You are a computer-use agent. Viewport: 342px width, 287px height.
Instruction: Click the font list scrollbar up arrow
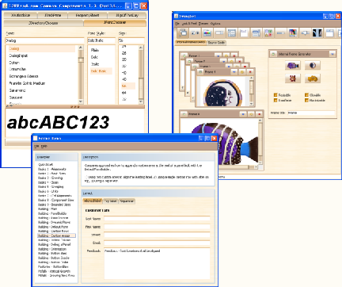(x=81, y=48)
